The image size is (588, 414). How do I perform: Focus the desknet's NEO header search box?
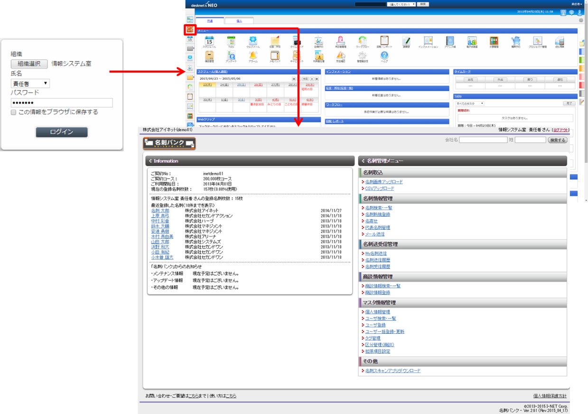(x=371, y=4)
